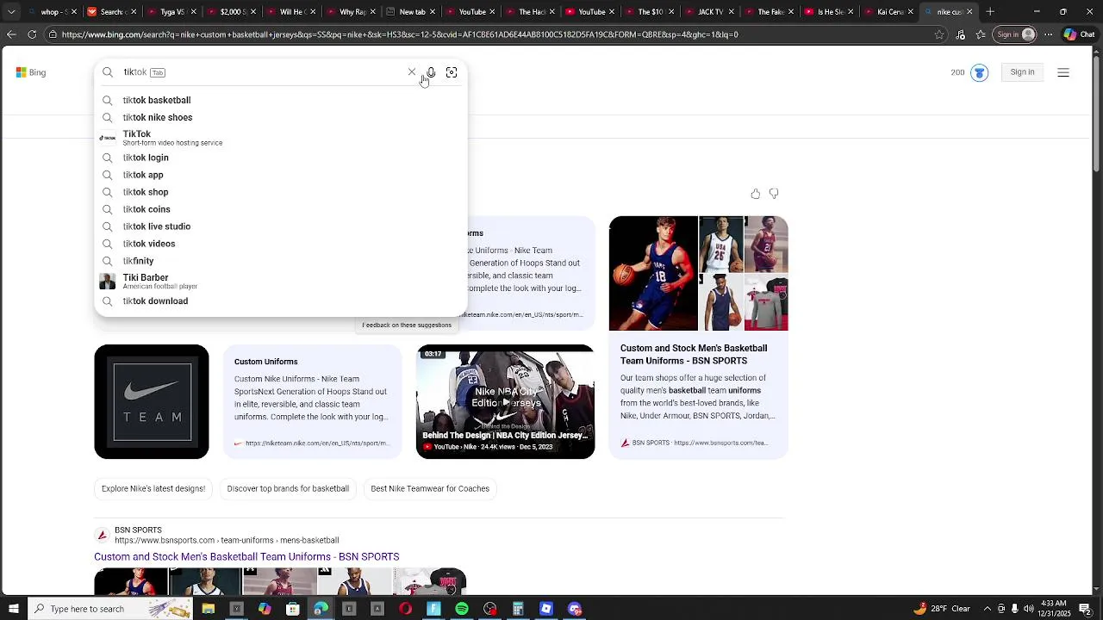Open BSN SPORTS blue result title link
The height and width of the screenshot is (620, 1103).
(246, 556)
